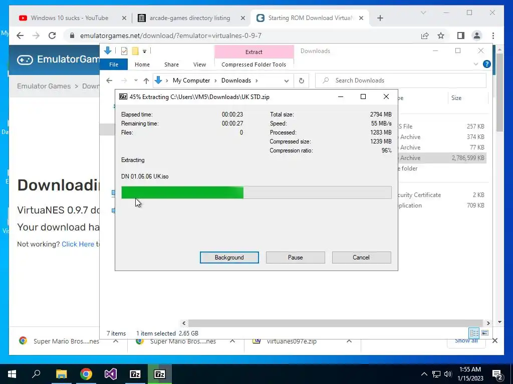Cancel the 7-Zip extraction
513x384 pixels.
point(361,257)
